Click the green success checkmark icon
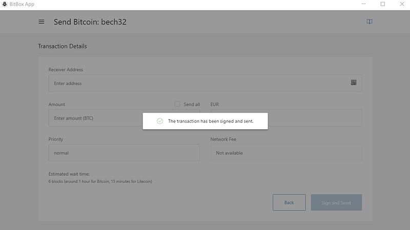 click(160, 121)
